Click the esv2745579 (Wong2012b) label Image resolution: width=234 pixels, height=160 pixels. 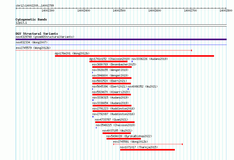click(x=33, y=48)
